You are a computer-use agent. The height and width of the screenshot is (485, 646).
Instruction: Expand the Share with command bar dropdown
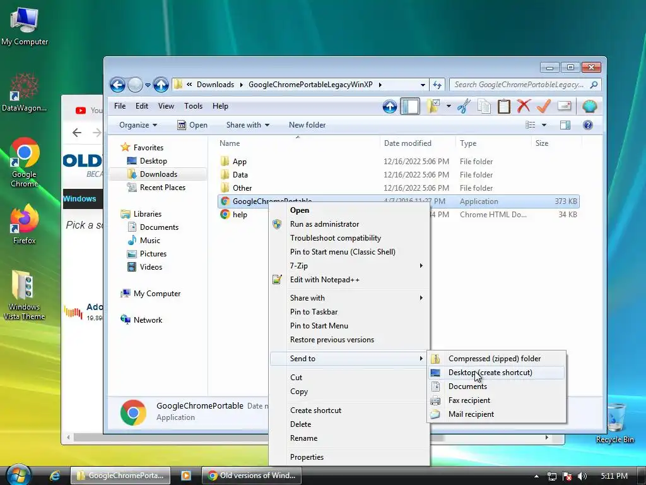point(247,125)
